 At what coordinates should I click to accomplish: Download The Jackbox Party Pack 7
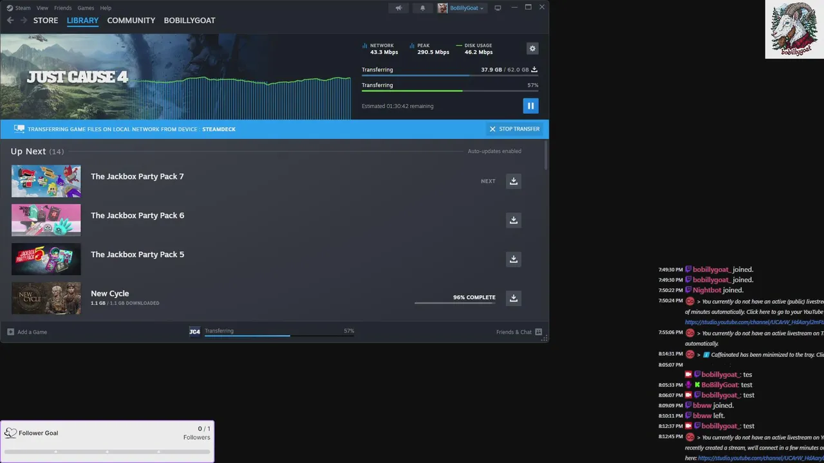click(514, 181)
